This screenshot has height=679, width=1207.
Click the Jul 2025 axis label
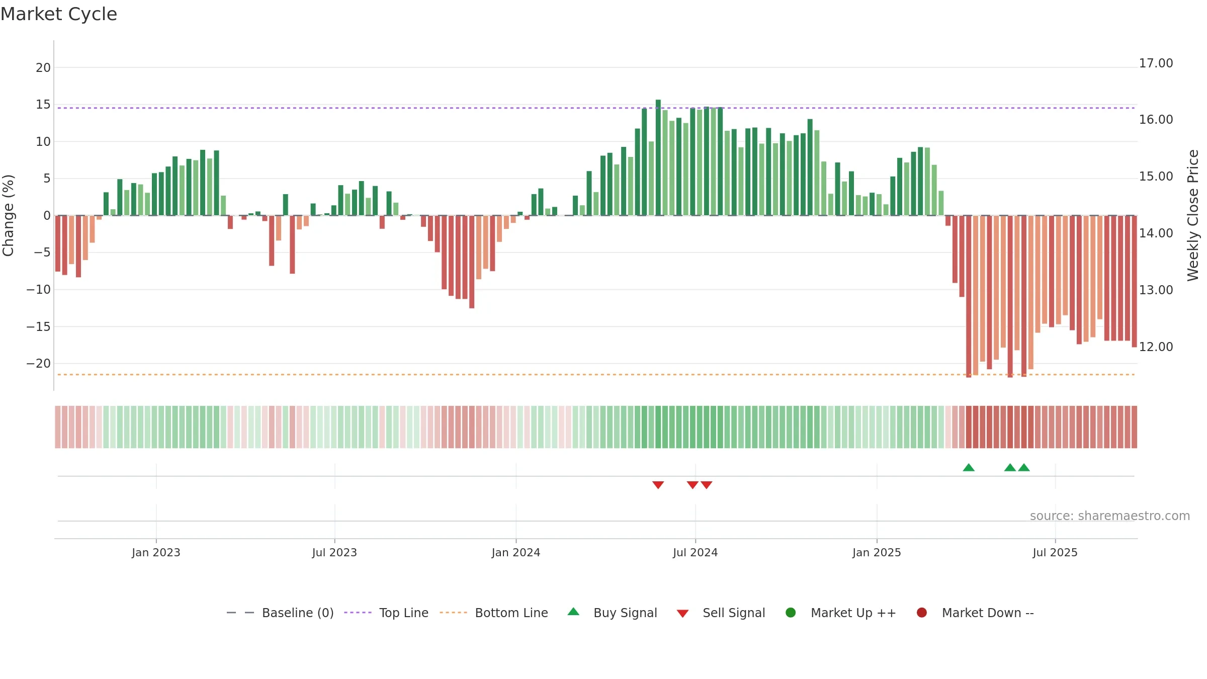coord(1055,552)
